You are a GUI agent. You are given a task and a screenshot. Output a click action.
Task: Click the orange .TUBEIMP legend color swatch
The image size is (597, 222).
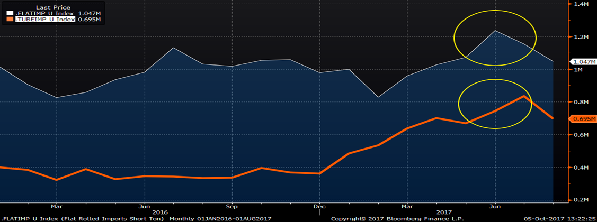(x=10, y=20)
